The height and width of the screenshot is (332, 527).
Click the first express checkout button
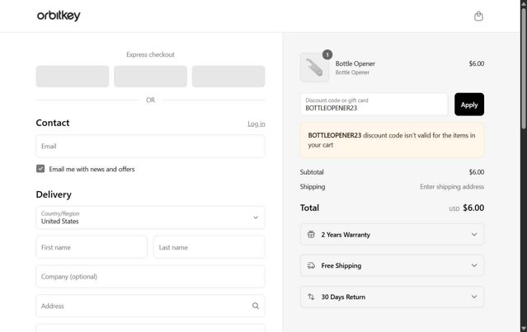click(x=73, y=76)
